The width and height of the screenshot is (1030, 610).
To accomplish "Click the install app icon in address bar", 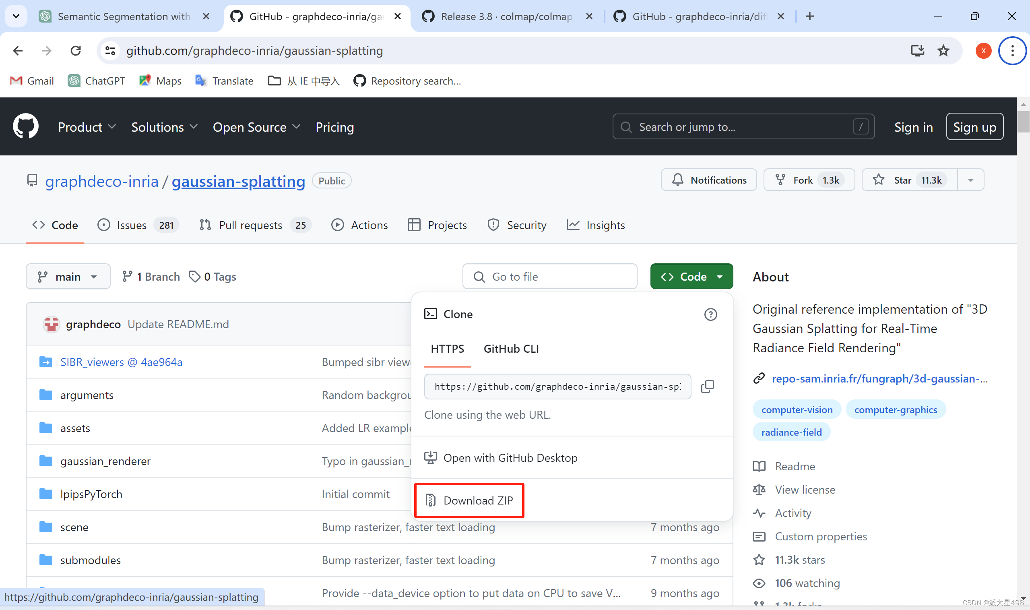I will [x=917, y=51].
